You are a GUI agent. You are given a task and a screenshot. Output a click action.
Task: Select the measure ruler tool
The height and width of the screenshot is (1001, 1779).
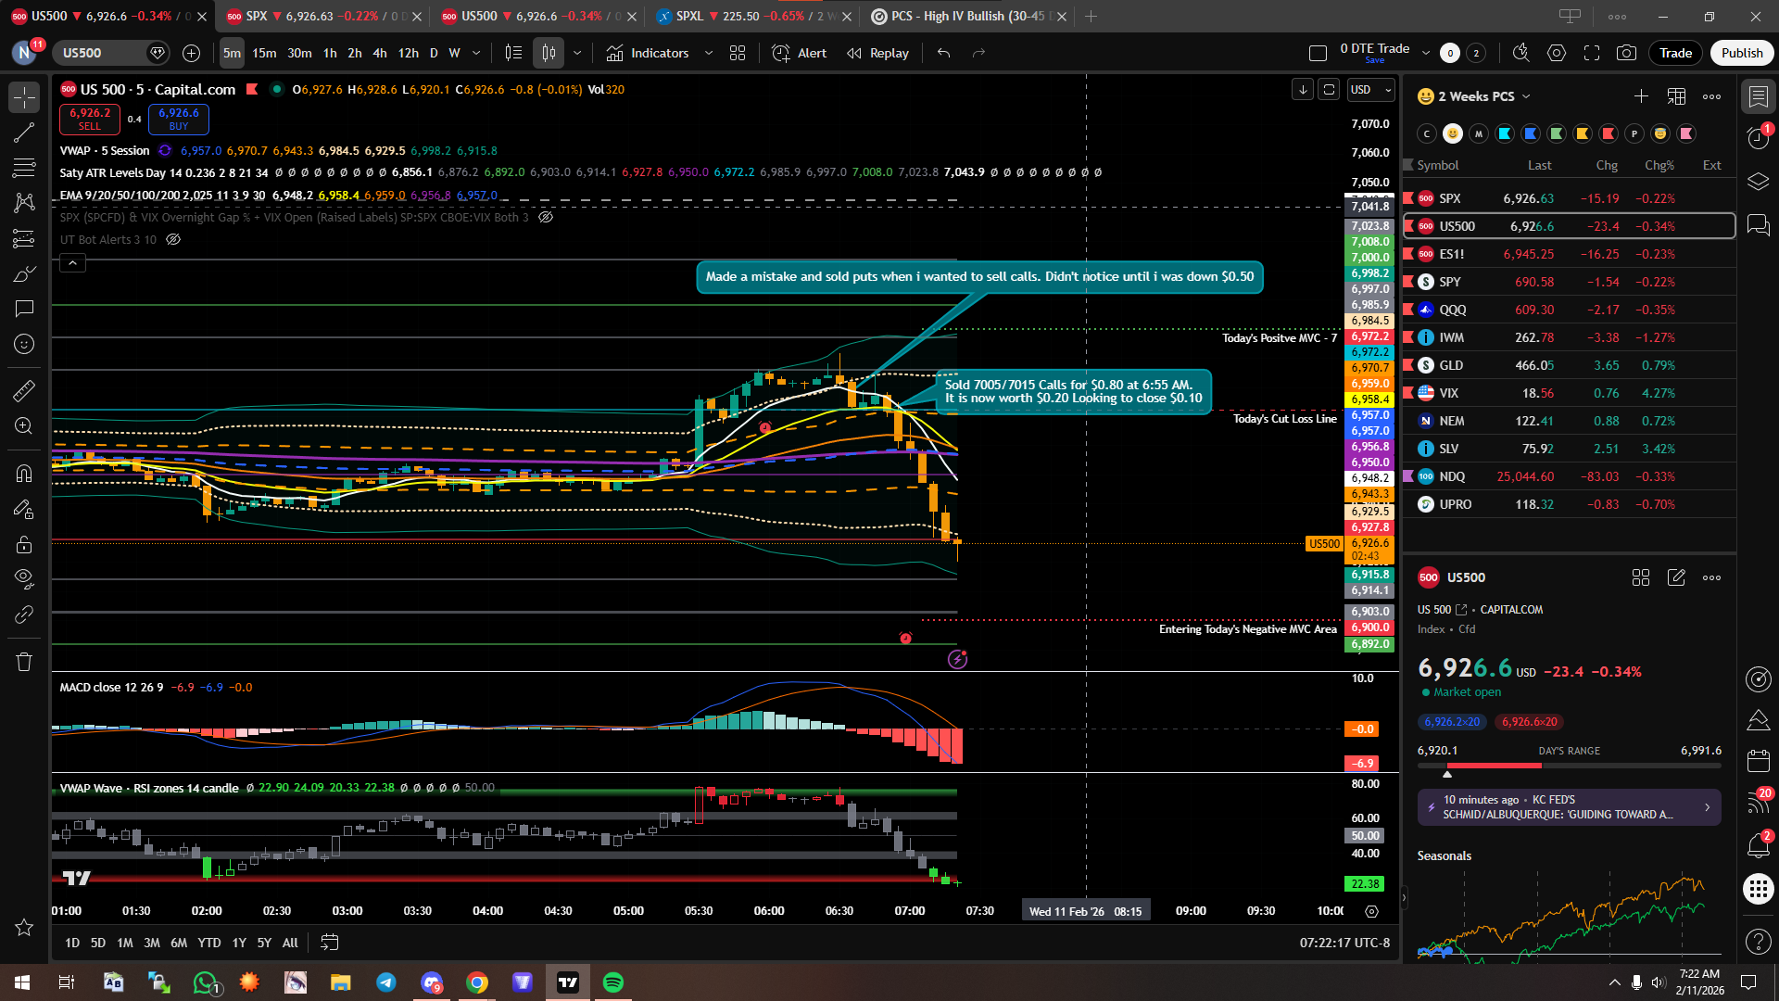coord(24,391)
